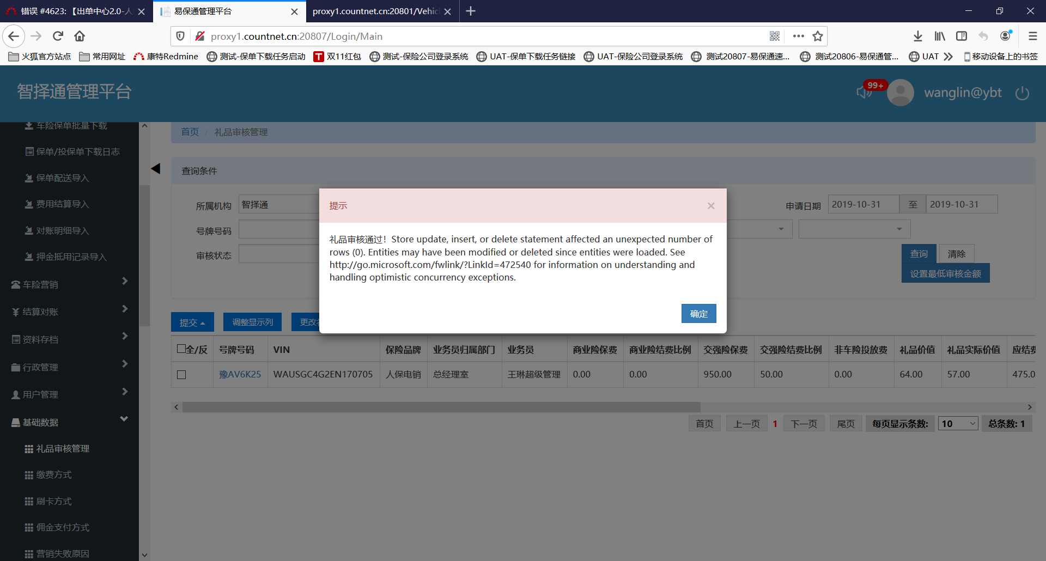Go to 下一页 in pagination
This screenshot has height=561, width=1046.
point(804,424)
